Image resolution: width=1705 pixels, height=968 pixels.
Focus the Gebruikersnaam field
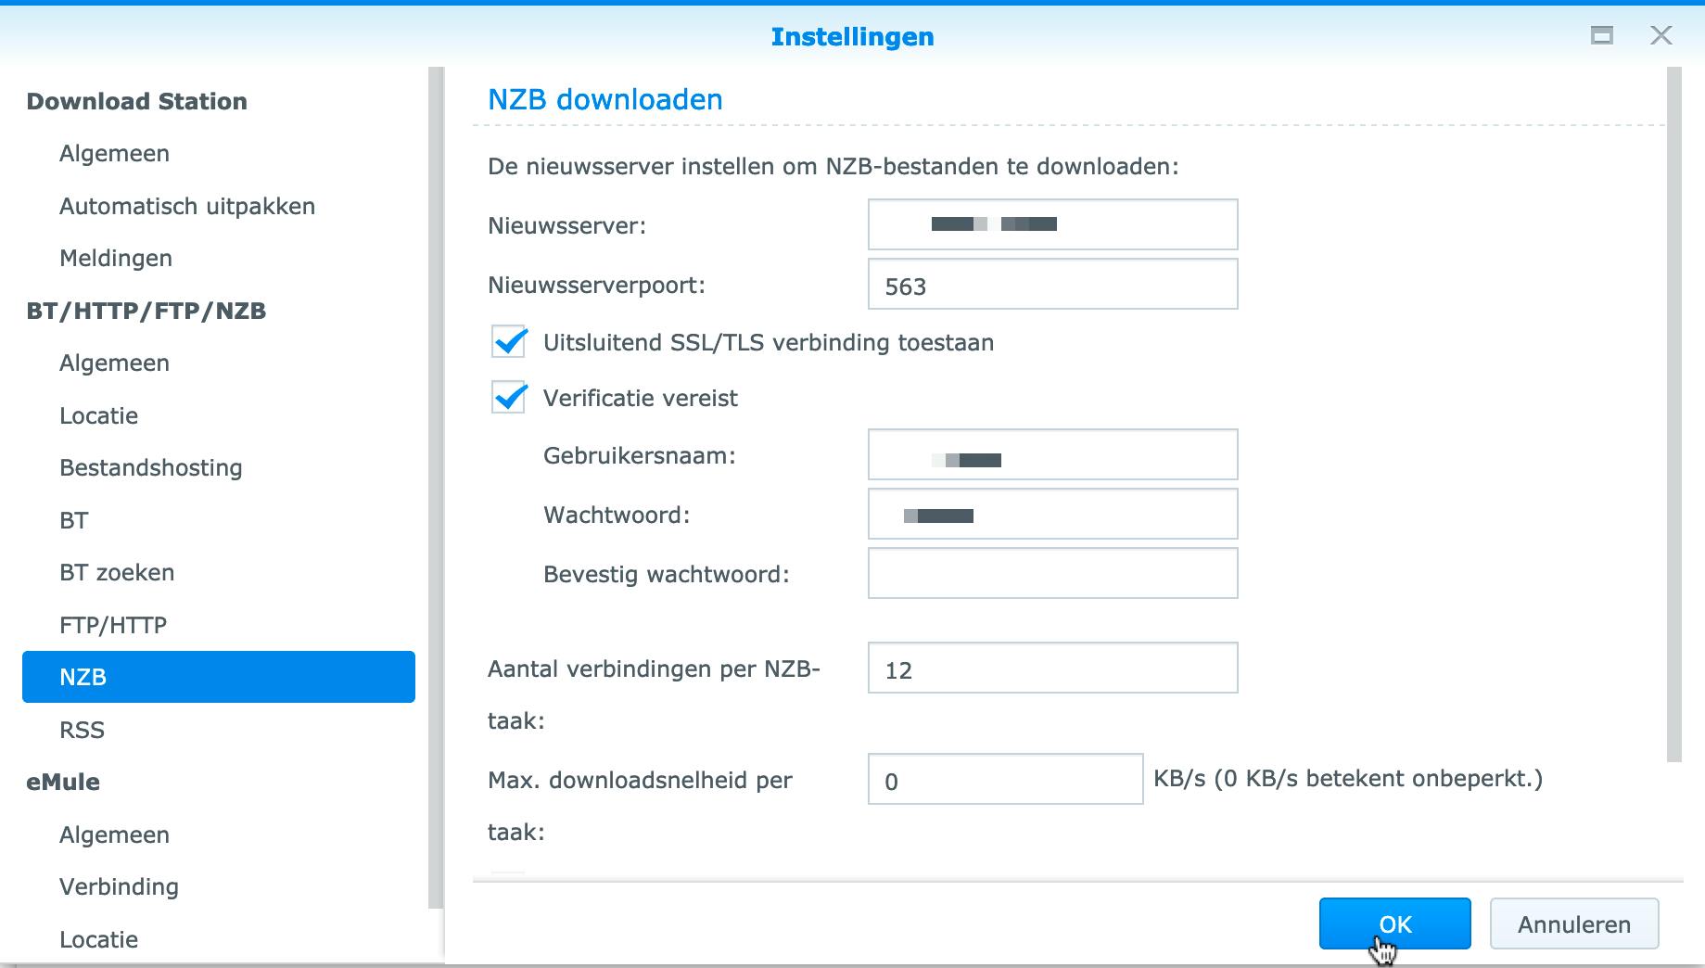coord(1052,455)
